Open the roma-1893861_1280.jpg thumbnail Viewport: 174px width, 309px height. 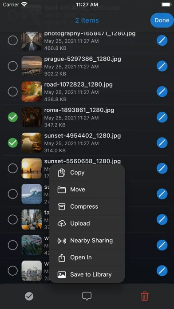click(32, 117)
